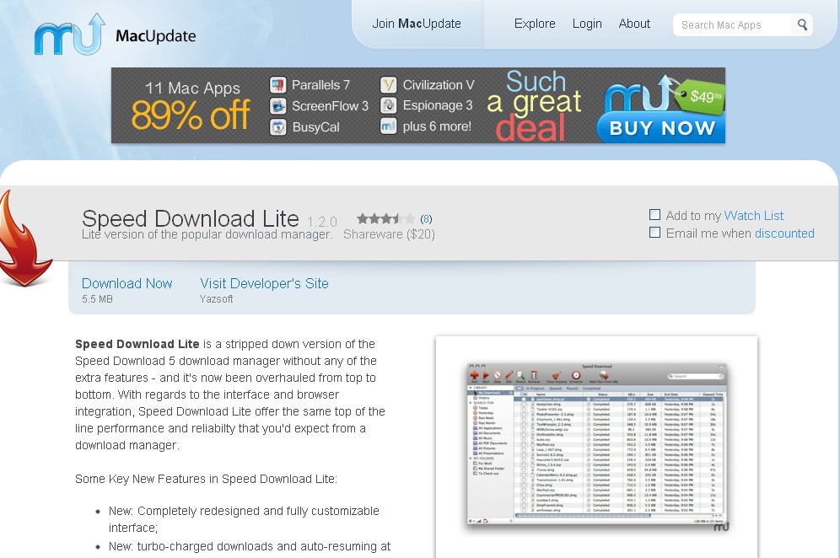
Task: Click the 'Civilization V' text in banner
Action: [x=439, y=85]
